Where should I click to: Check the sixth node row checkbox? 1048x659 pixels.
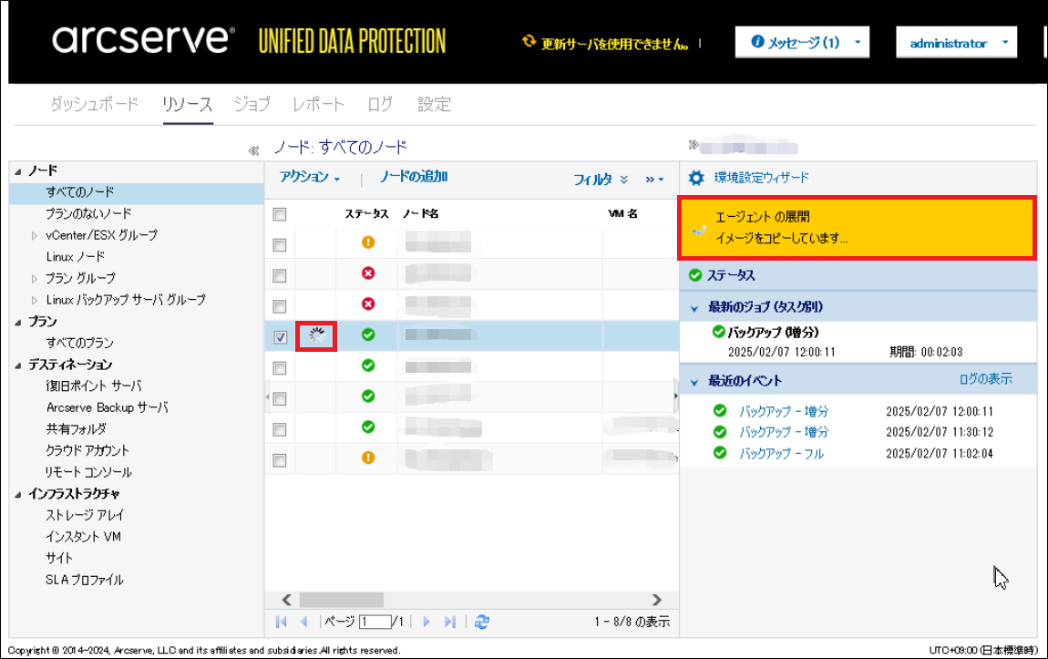coord(280,399)
